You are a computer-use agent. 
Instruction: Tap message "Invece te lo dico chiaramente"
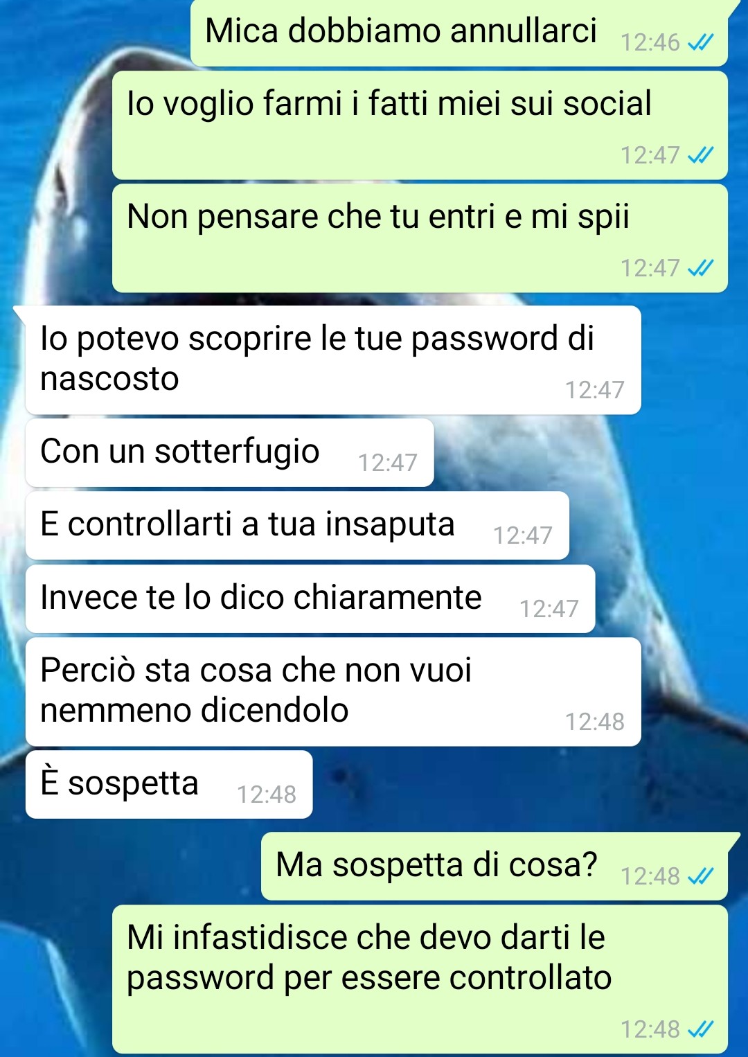point(310,599)
